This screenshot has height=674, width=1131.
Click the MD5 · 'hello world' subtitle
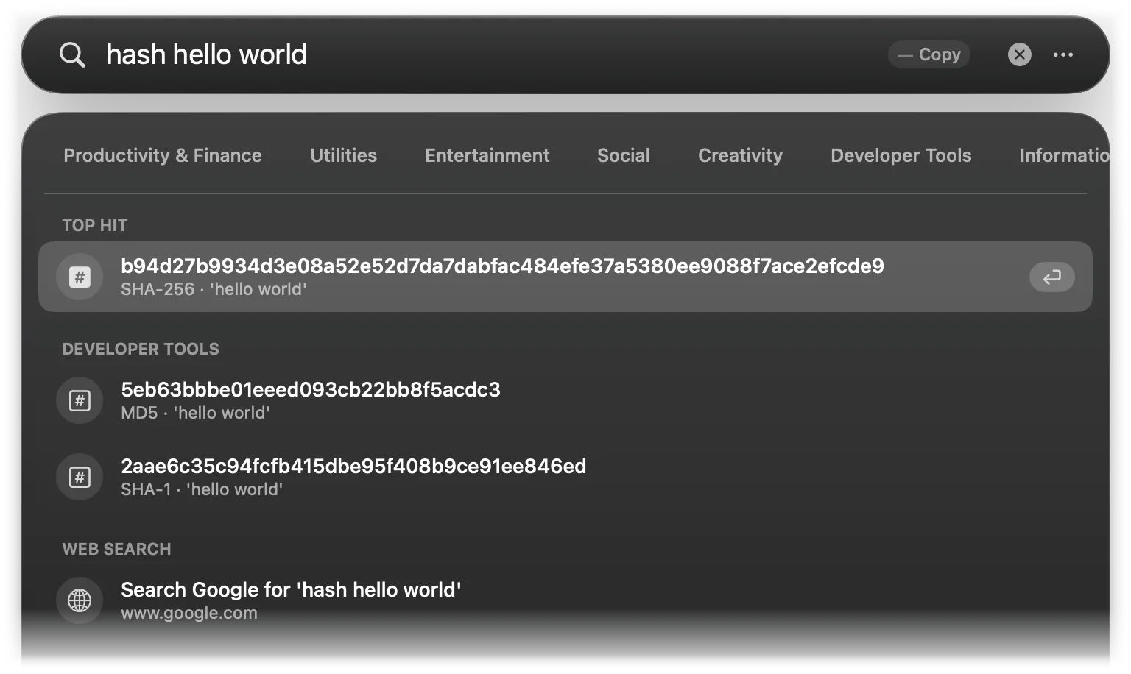click(x=195, y=413)
